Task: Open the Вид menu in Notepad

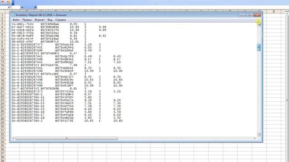Action: [x=50, y=20]
